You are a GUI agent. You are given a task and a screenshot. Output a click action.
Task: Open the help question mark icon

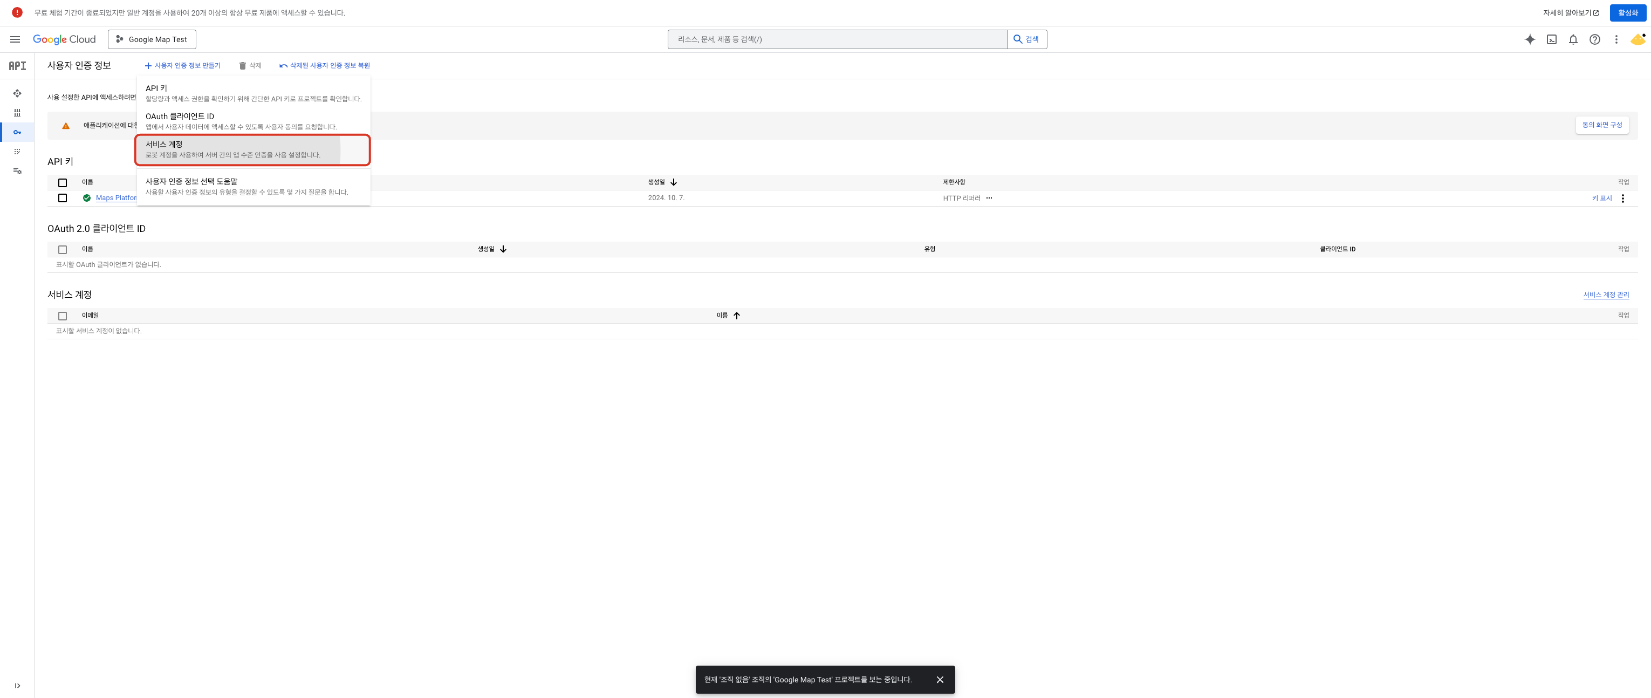1594,39
